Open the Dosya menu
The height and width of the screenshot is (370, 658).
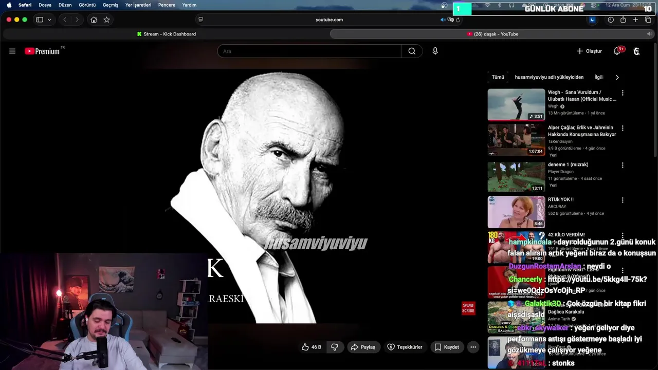pyautogui.click(x=45, y=5)
